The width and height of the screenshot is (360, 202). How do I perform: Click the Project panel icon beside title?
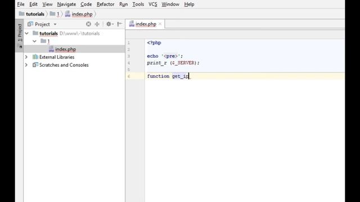[30, 24]
